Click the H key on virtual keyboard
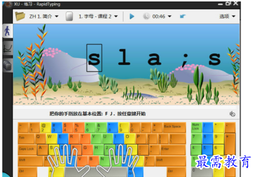Image resolution: width=255 pixels, height=177 pixels. 99,150
